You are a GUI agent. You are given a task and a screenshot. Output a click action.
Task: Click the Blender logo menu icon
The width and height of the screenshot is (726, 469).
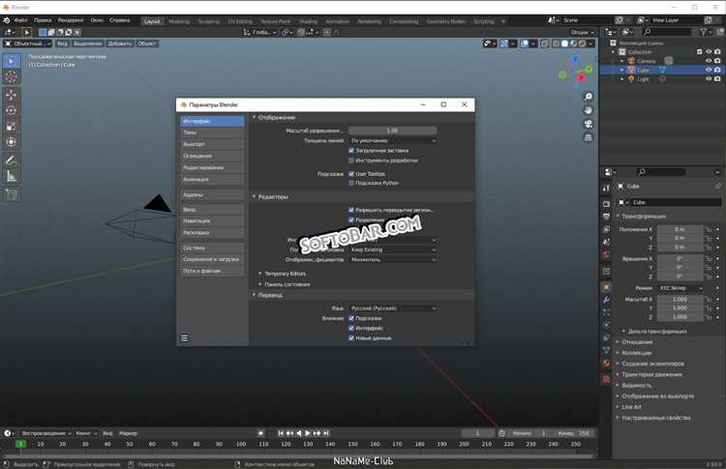[x=6, y=20]
